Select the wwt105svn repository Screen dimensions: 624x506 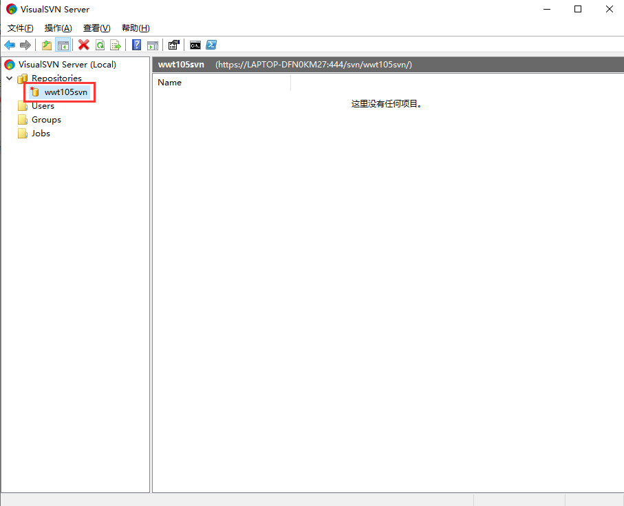tap(65, 92)
